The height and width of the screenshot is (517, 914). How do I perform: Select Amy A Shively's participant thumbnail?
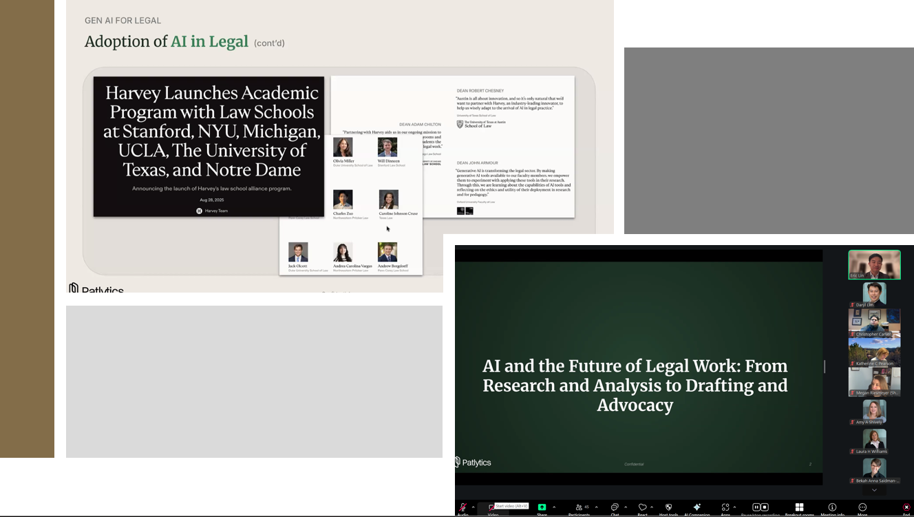pos(874,412)
